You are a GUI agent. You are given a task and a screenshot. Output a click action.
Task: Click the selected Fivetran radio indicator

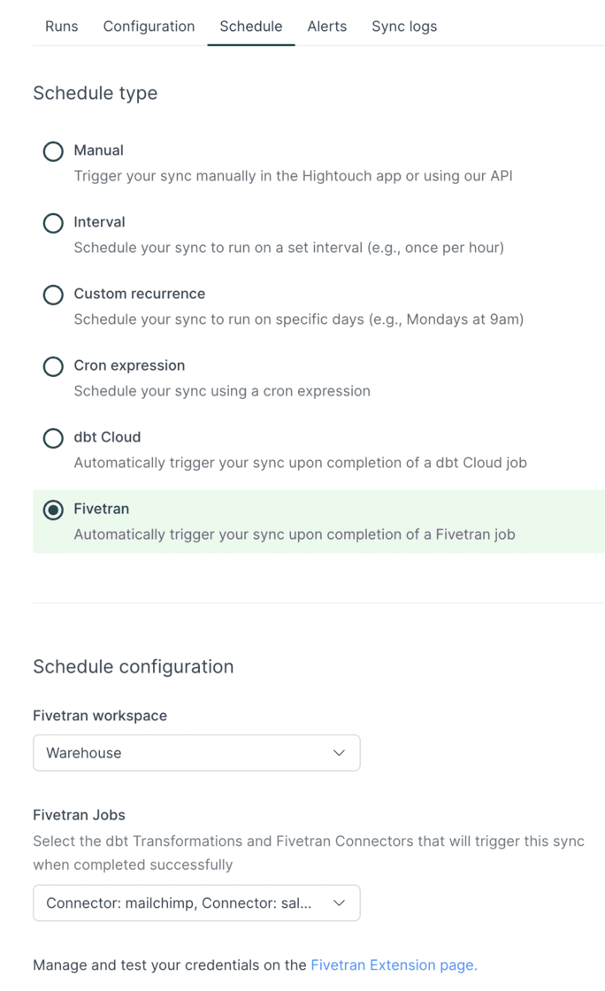click(52, 510)
